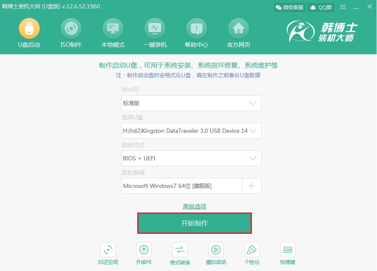
Task: Open the 升级PE upgrade tool
Action: [144, 253]
